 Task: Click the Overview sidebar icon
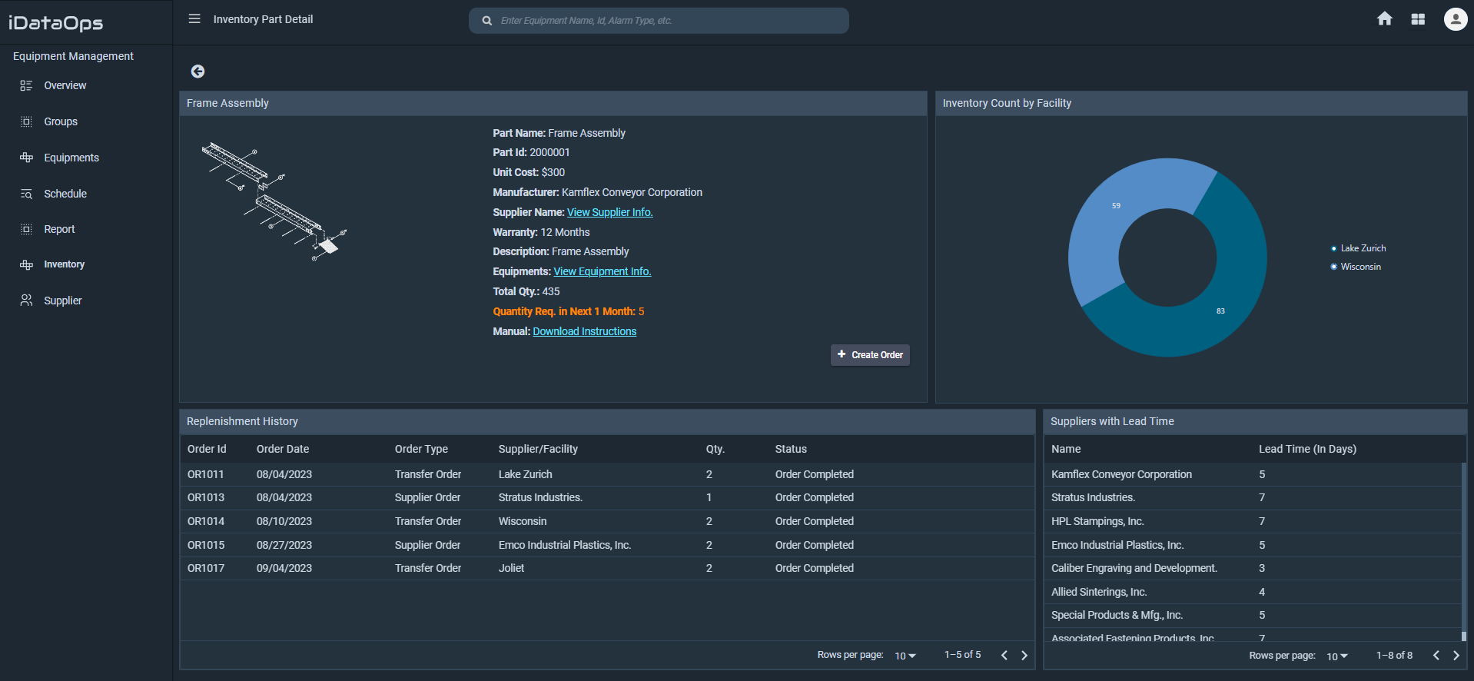(26, 85)
